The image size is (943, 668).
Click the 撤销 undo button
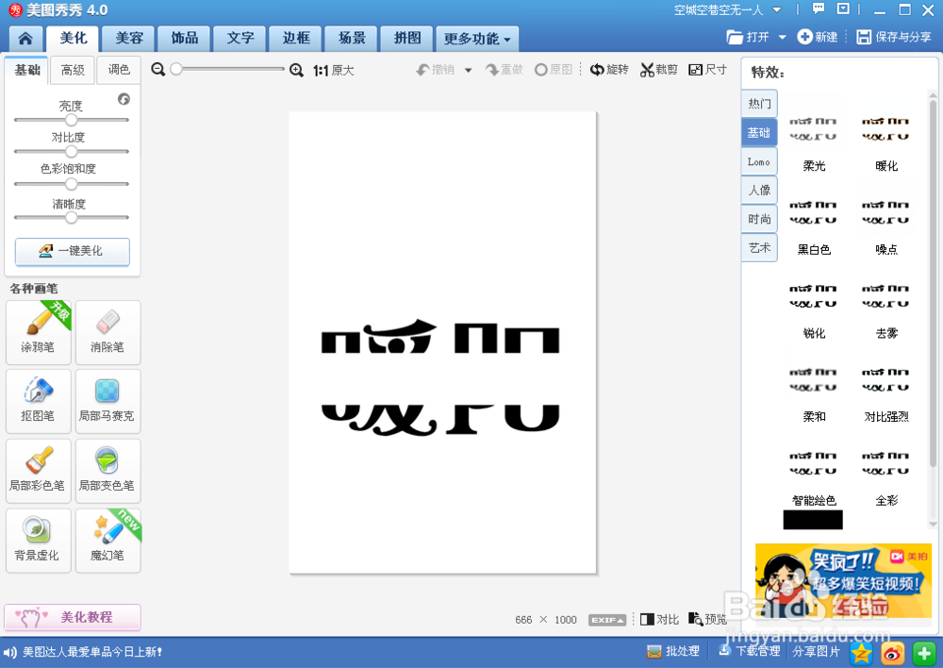click(436, 70)
